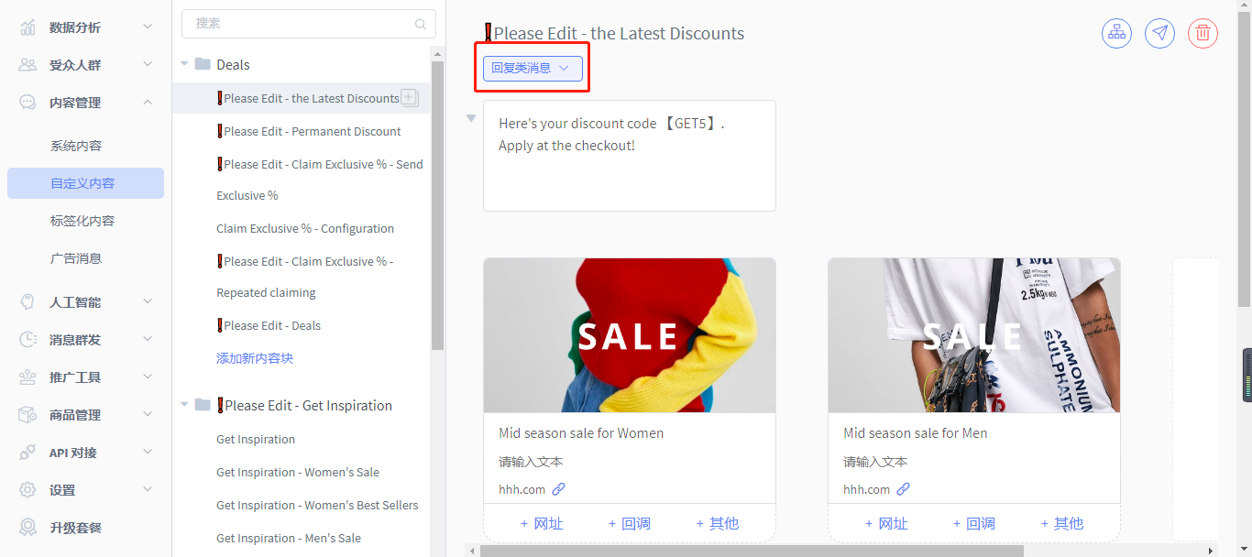Click the Deals folder icon

203,64
